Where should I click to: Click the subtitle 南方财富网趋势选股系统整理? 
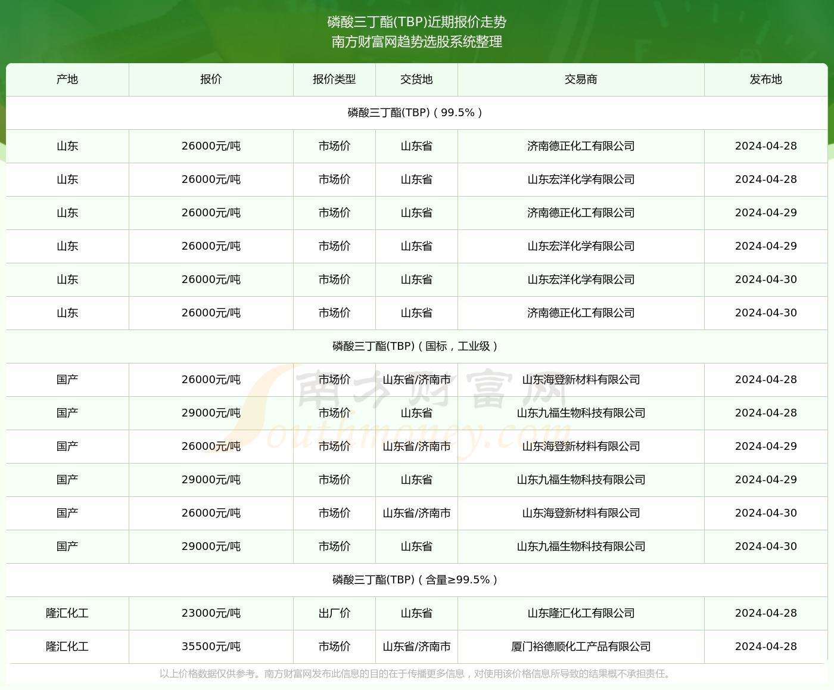point(417,42)
